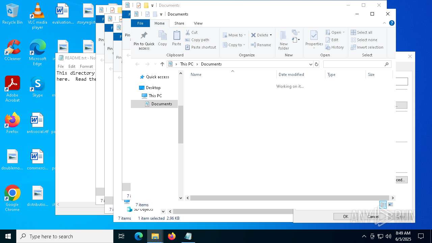Select the Home ribbon tab
This screenshot has width=432, height=243.
[160, 23]
